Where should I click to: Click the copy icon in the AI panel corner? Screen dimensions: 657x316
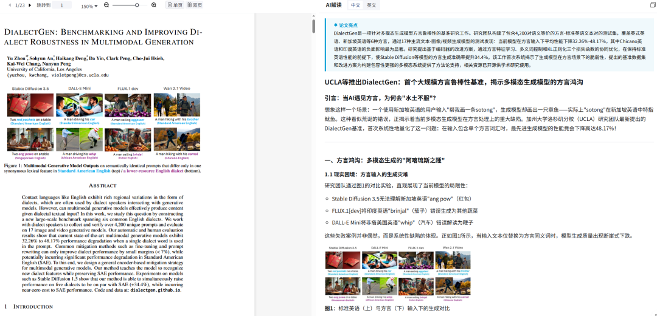pos(652,5)
